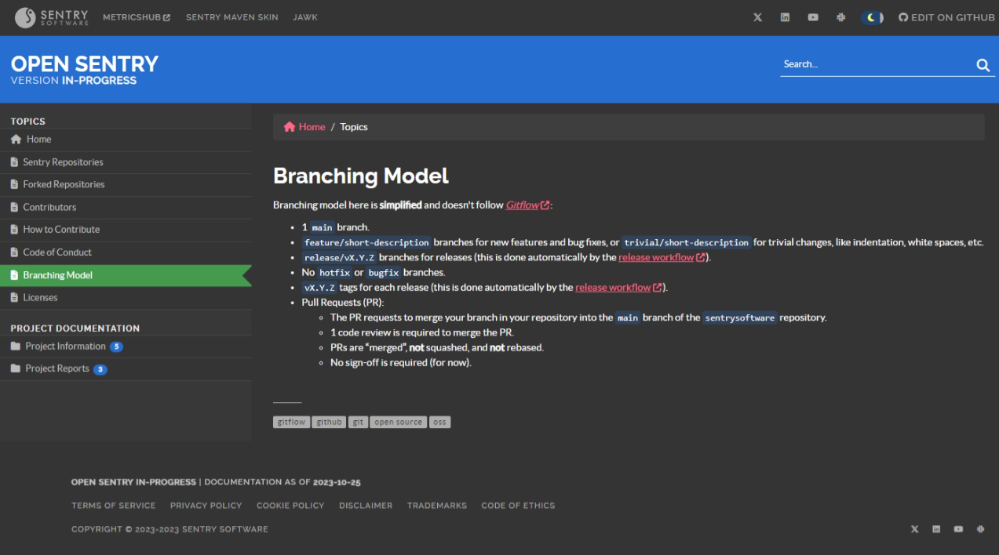Click the release/vX.Y.Z code text

339,257
